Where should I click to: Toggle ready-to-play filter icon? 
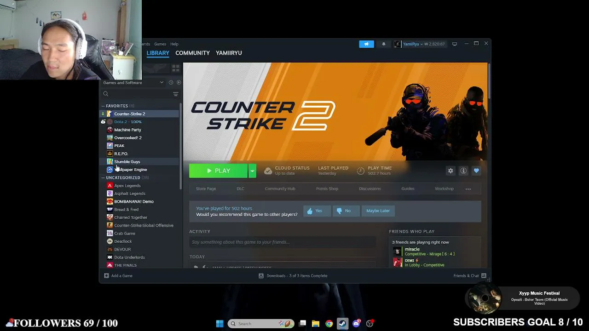click(x=179, y=82)
